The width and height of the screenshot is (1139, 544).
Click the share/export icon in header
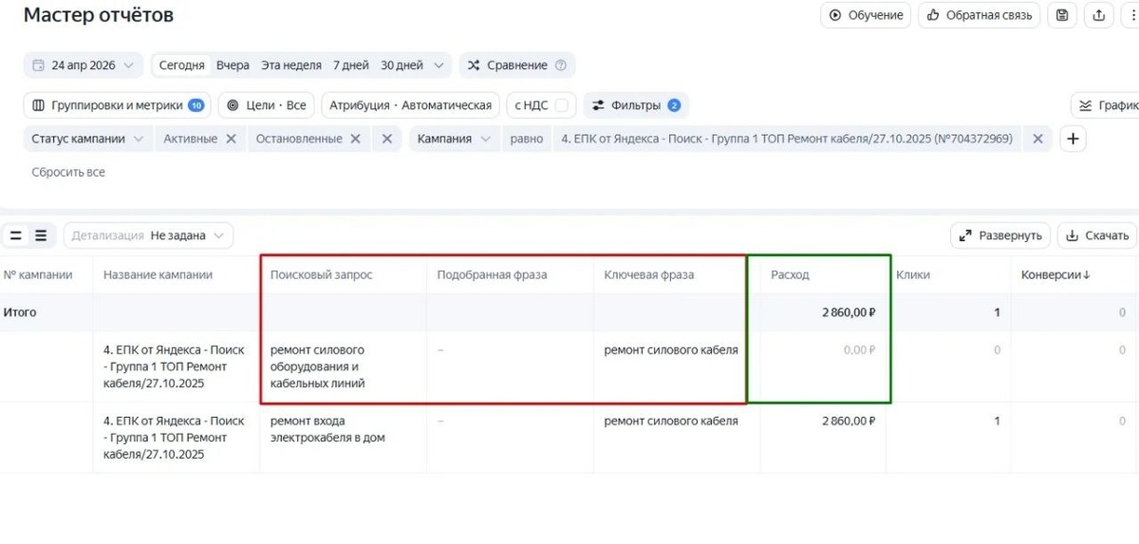coord(1099,15)
